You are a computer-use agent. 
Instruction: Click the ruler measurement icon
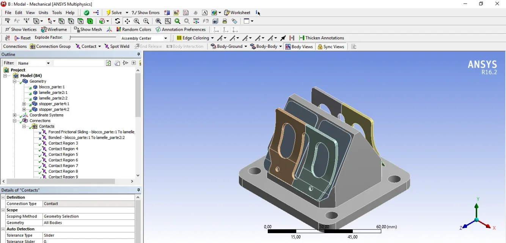click(225, 21)
